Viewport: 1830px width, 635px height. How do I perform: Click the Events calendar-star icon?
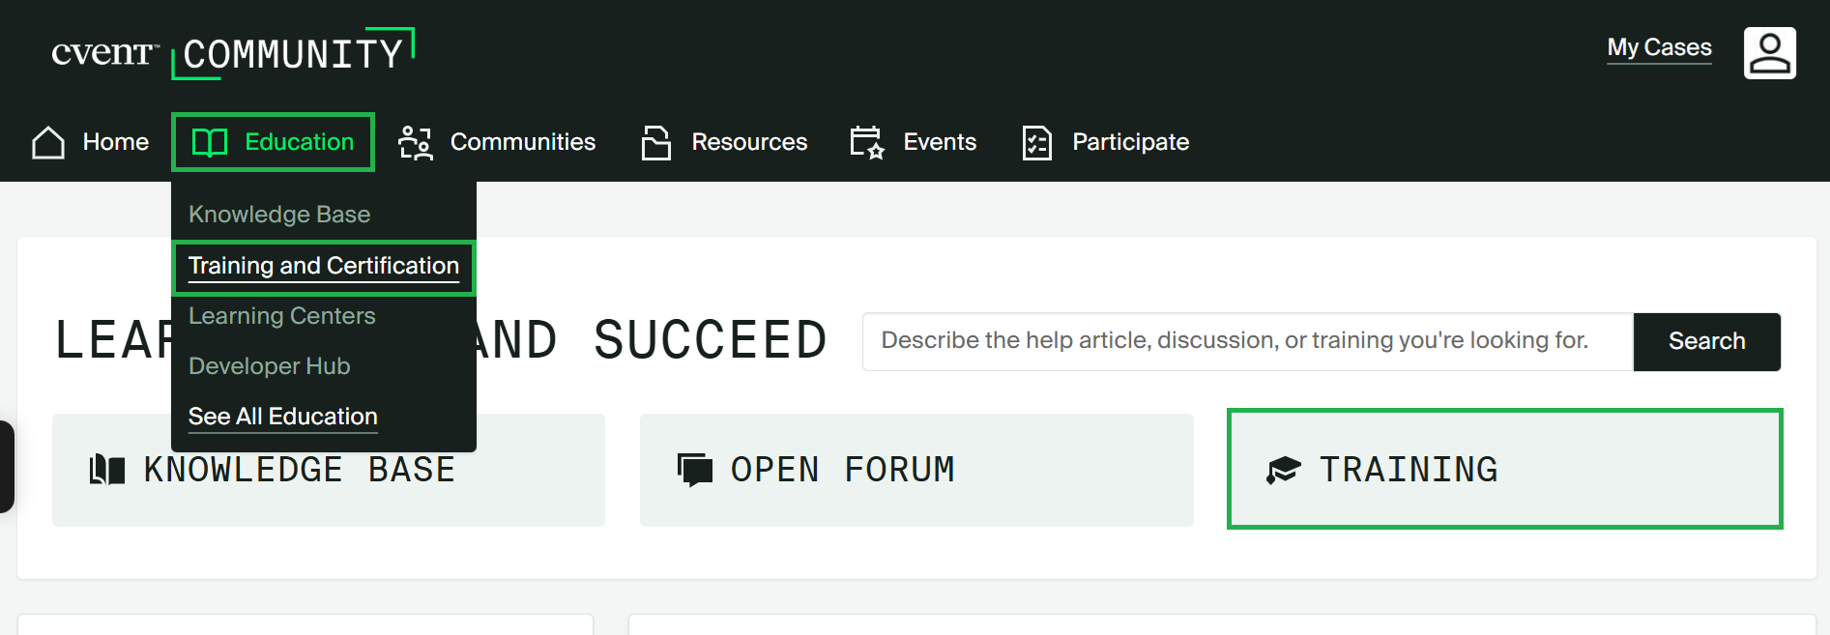867,142
